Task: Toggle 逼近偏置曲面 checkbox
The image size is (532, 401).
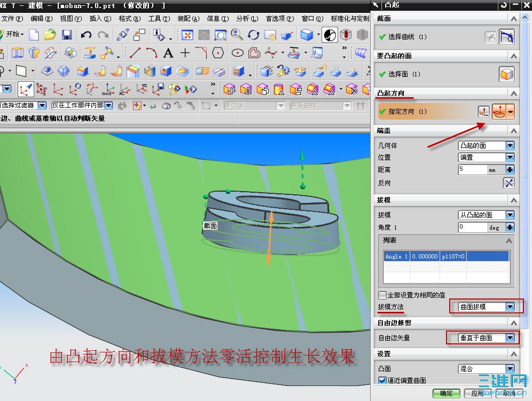Action: [382, 380]
